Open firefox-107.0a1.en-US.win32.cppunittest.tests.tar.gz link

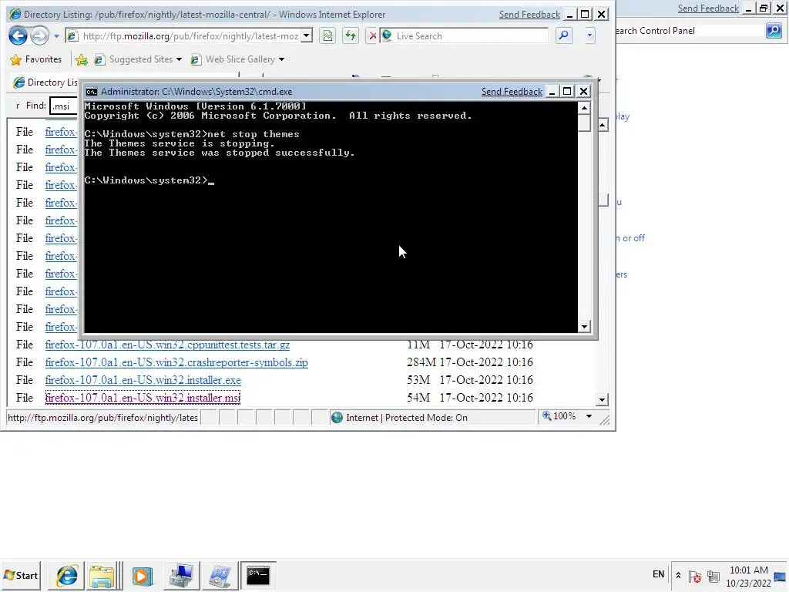pyautogui.click(x=167, y=345)
